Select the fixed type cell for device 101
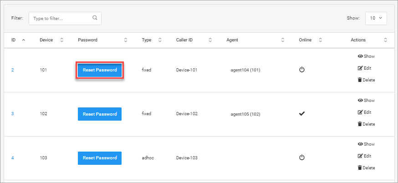Image resolution: width=398 pixels, height=183 pixels. pyautogui.click(x=147, y=70)
